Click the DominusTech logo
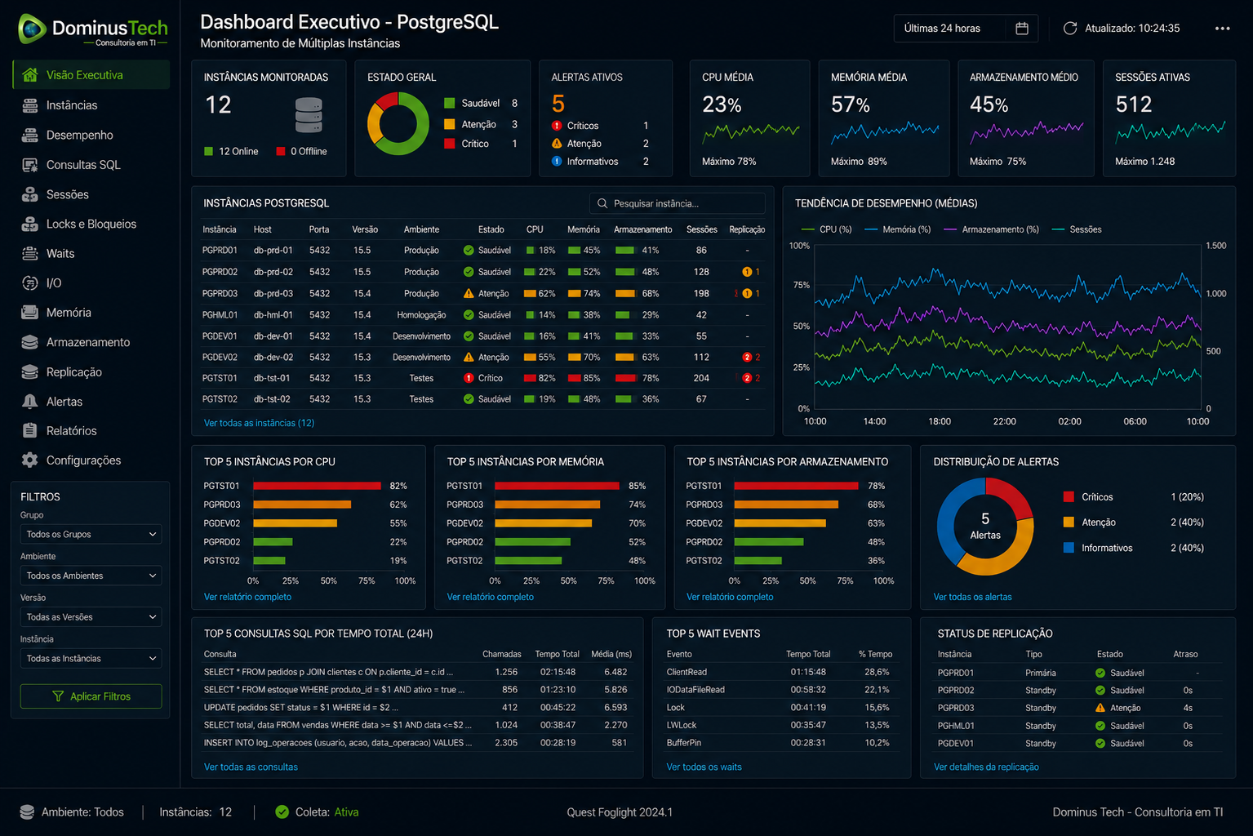The height and width of the screenshot is (836, 1253). click(x=93, y=29)
